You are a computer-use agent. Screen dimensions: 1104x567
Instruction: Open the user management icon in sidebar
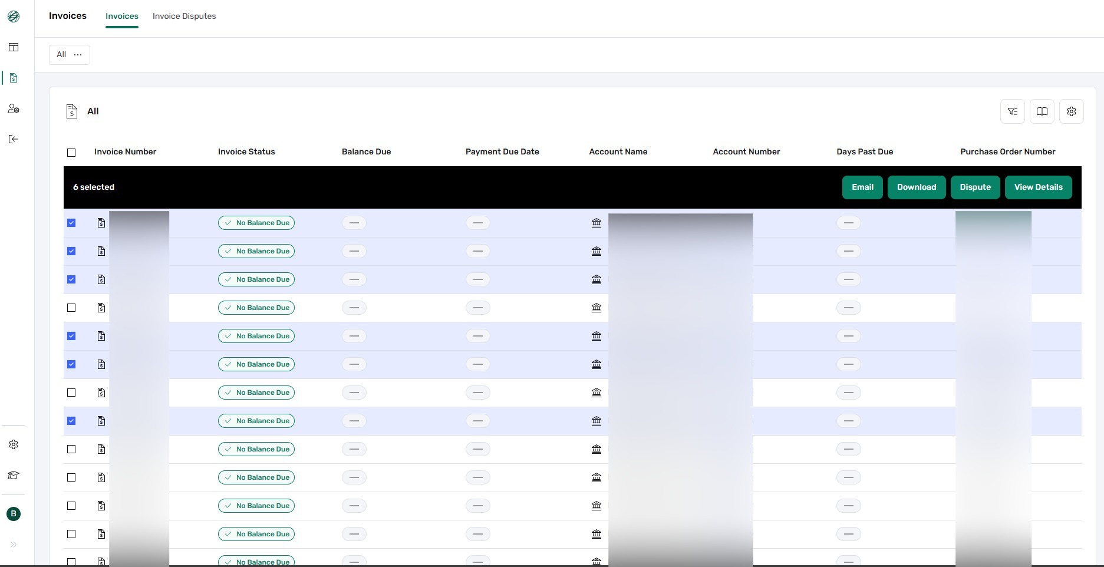(x=14, y=108)
